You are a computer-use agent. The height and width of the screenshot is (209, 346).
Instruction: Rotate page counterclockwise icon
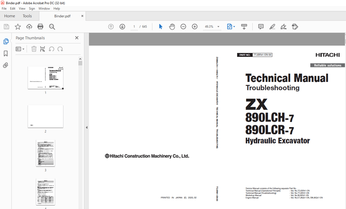pyautogui.click(x=51, y=49)
